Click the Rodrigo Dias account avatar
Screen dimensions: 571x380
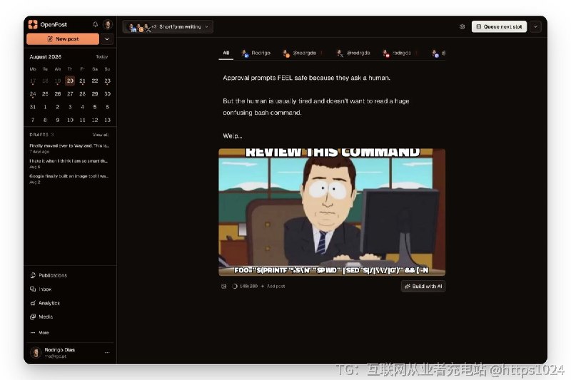pyautogui.click(x=36, y=352)
